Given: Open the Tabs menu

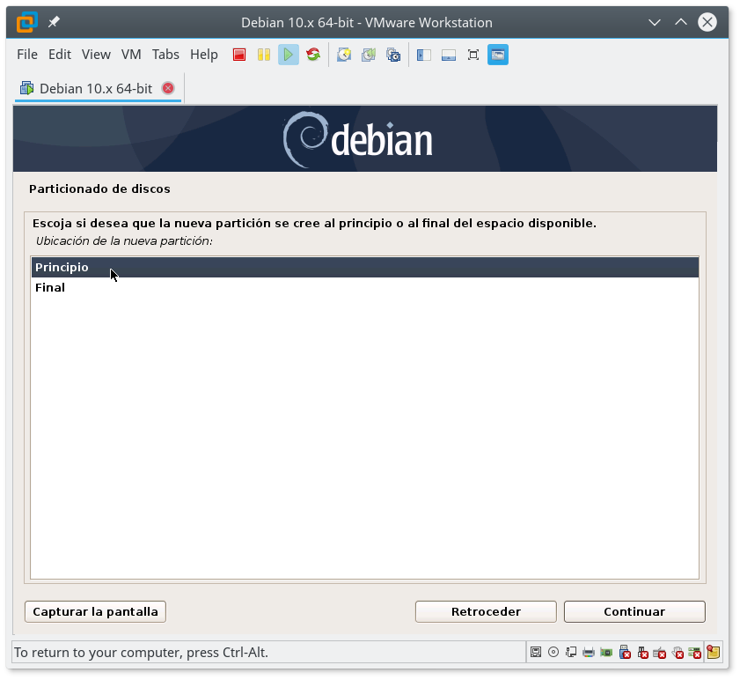Looking at the screenshot, I should click(x=165, y=55).
